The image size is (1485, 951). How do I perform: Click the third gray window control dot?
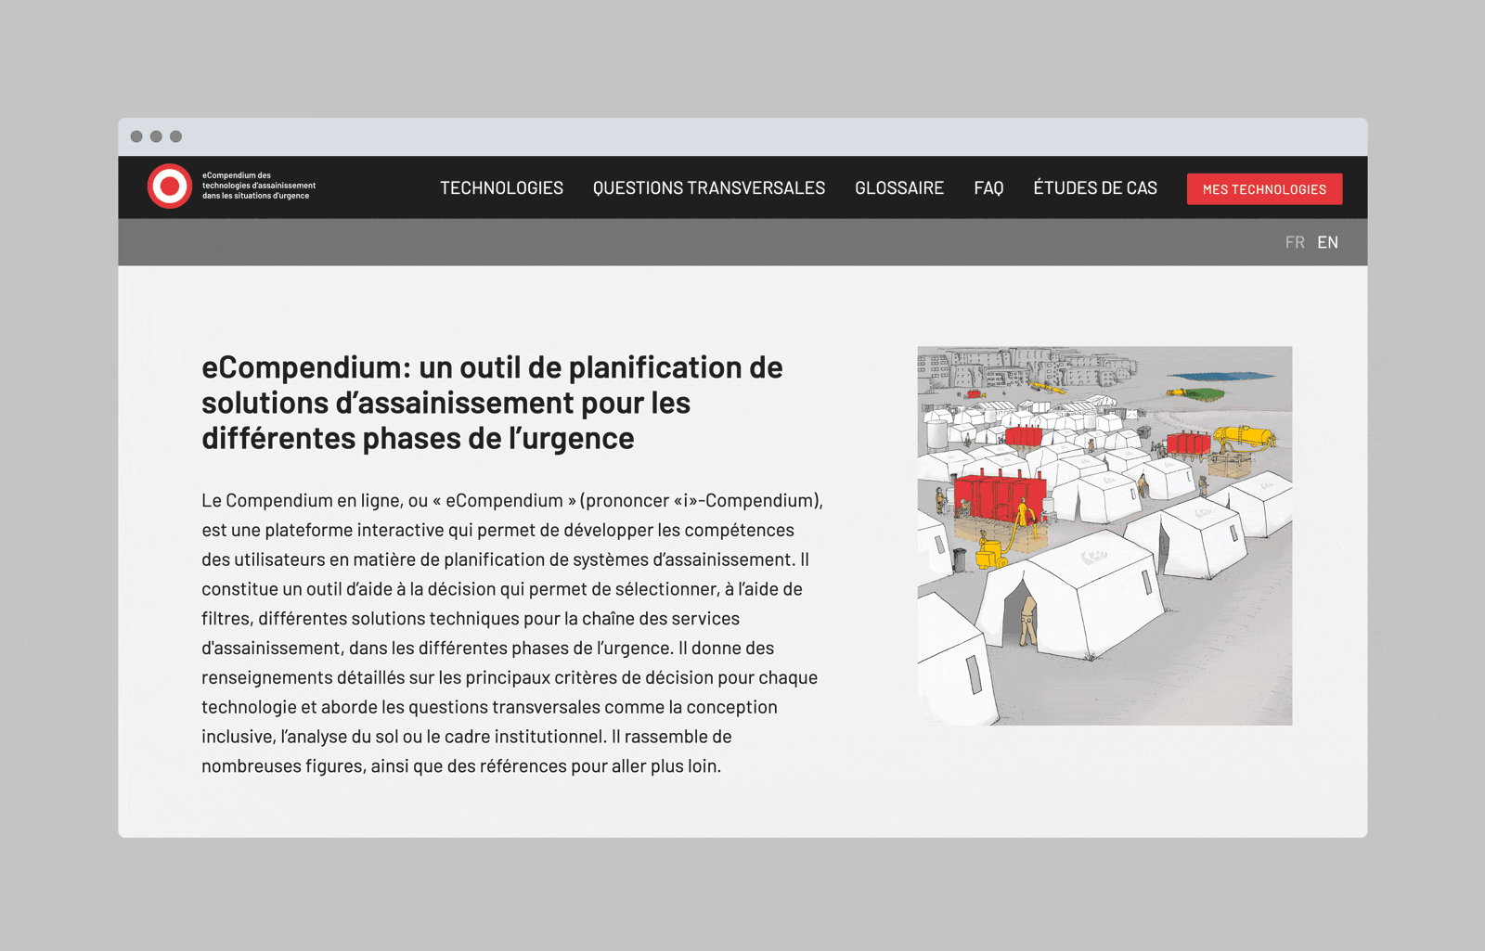tap(175, 136)
